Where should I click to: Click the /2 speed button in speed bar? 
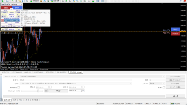coord(16,29)
